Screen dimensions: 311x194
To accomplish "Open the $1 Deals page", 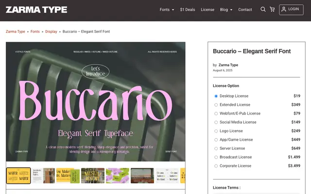I will pyautogui.click(x=188, y=10).
